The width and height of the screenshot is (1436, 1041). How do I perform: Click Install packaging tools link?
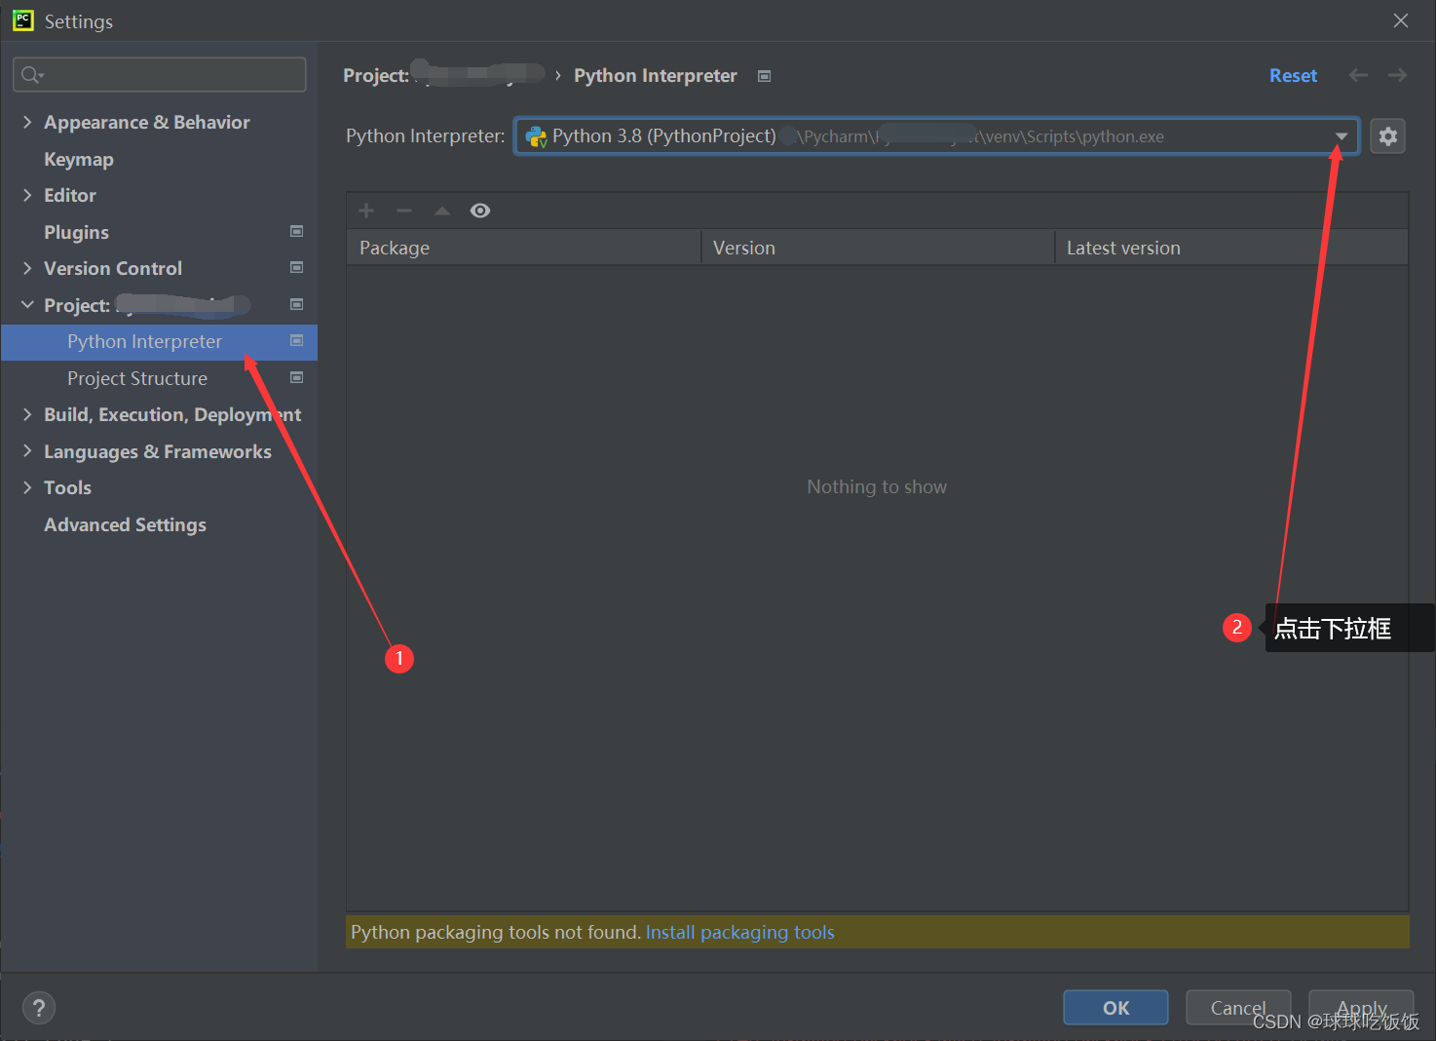click(x=740, y=932)
